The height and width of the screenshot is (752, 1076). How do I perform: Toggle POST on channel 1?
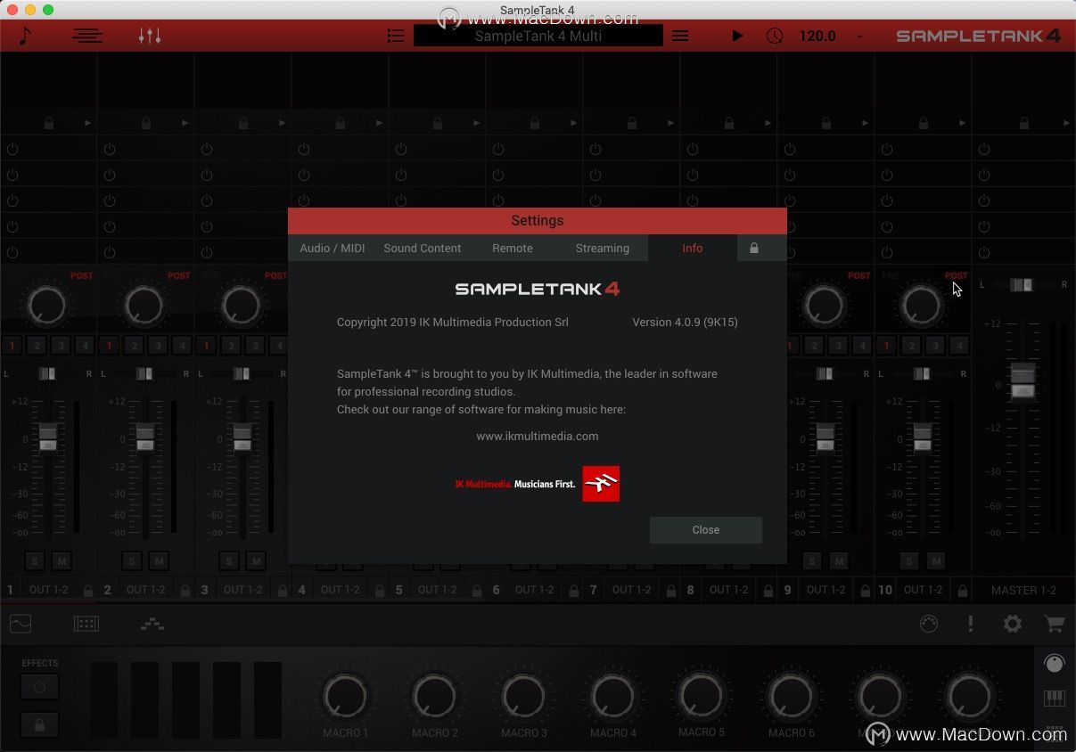pos(82,275)
